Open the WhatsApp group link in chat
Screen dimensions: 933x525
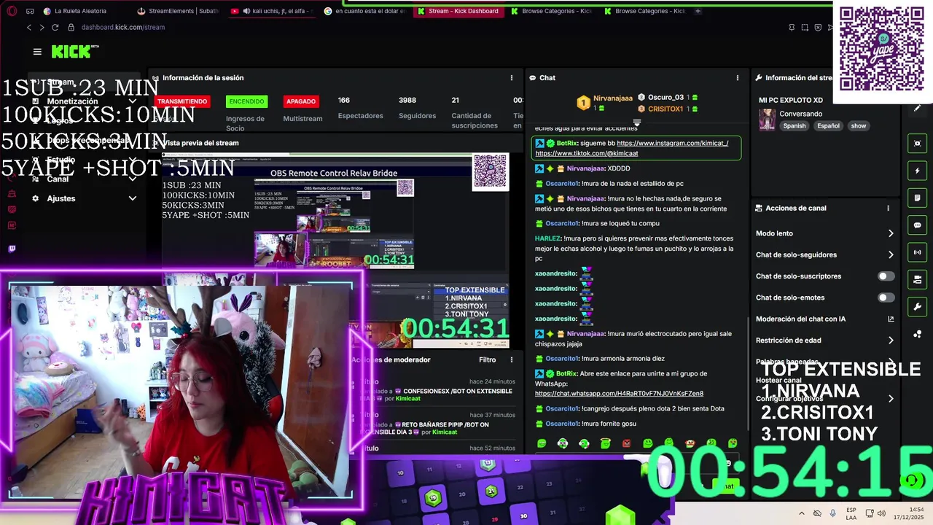point(619,394)
